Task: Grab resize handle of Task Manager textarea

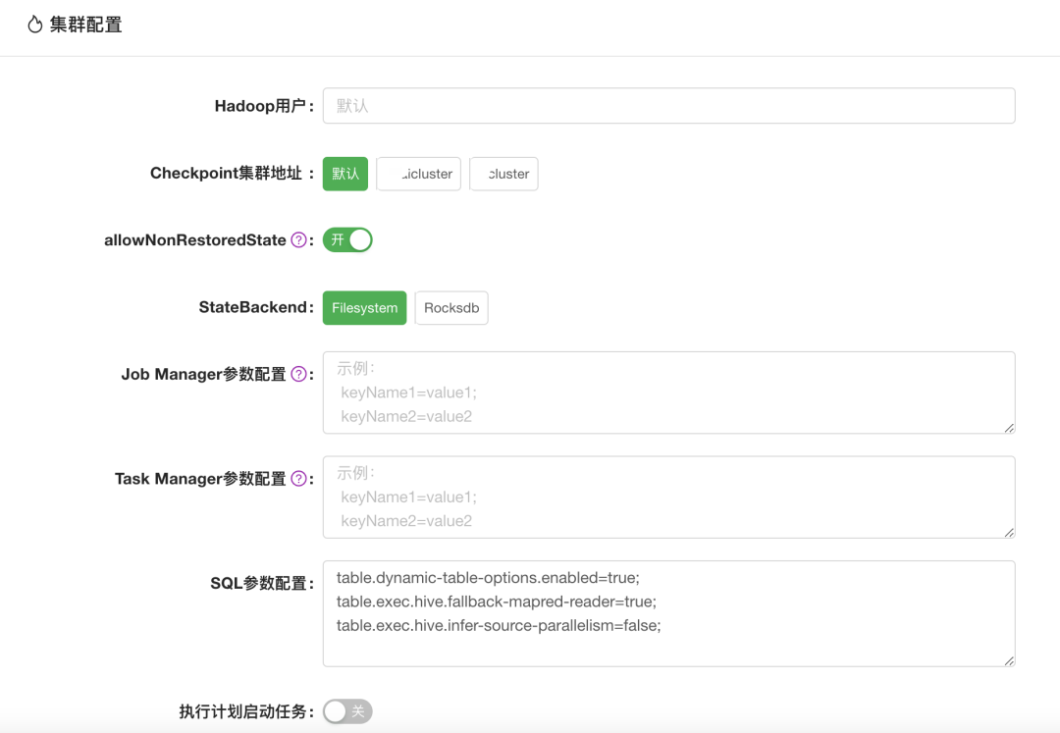Action: [1009, 533]
